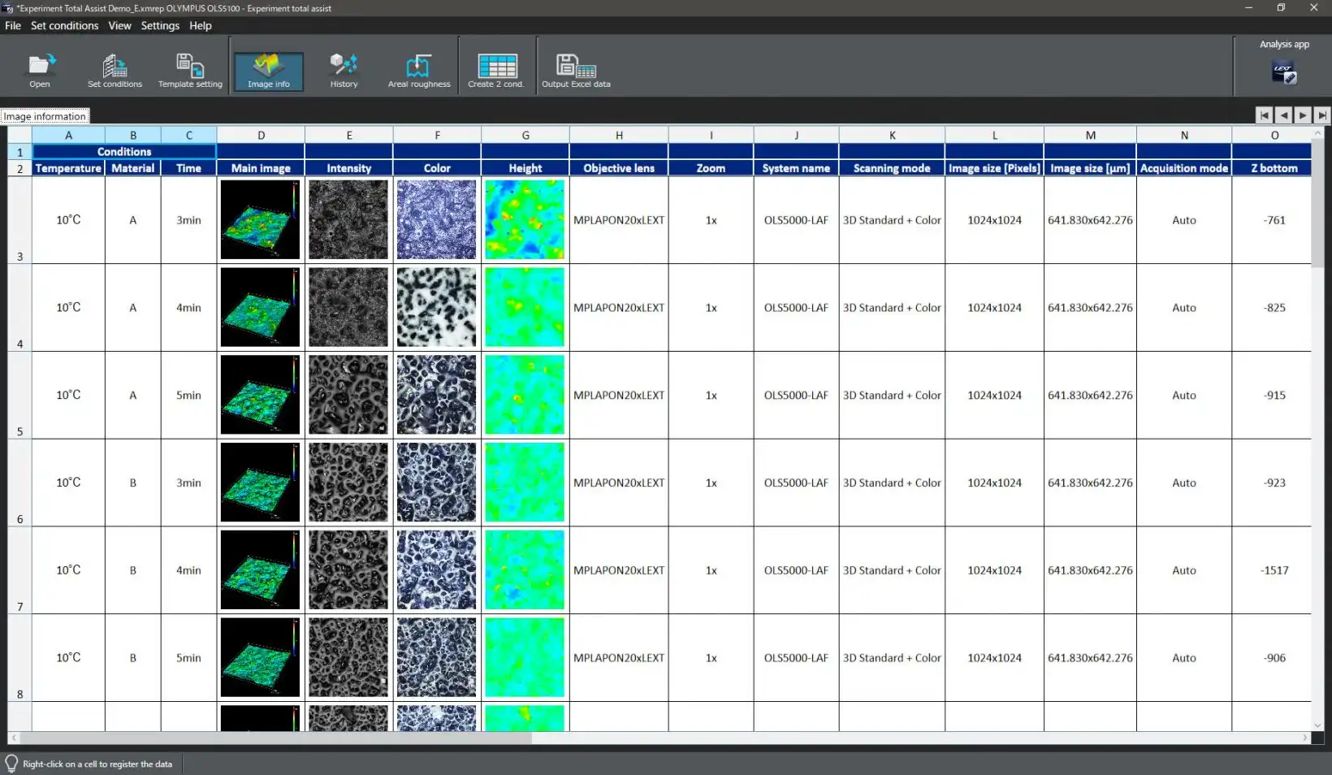This screenshot has width=1332, height=775.
Task: Select the Template setting icon
Action: (x=190, y=70)
